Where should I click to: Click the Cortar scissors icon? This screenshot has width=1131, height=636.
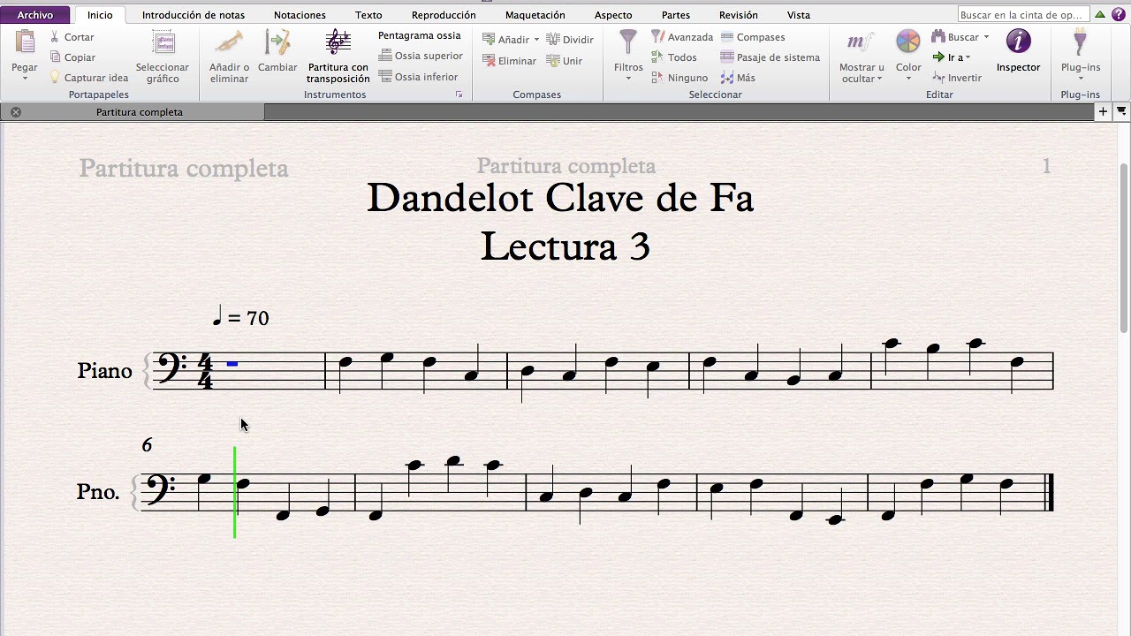point(55,37)
